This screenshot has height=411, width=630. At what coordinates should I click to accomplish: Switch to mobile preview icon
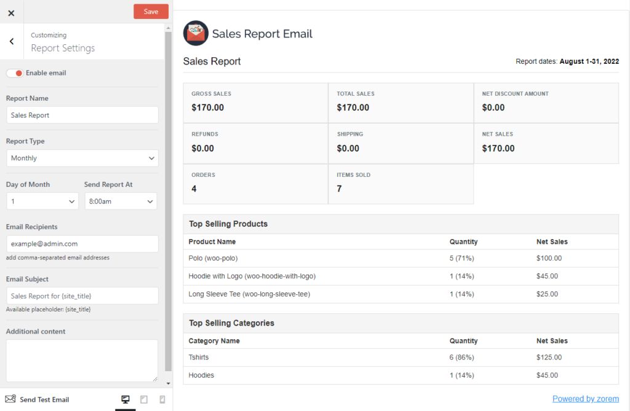162,399
